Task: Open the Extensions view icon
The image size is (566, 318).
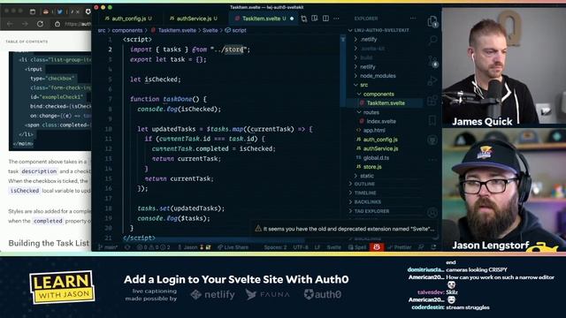Action: (x=432, y=101)
